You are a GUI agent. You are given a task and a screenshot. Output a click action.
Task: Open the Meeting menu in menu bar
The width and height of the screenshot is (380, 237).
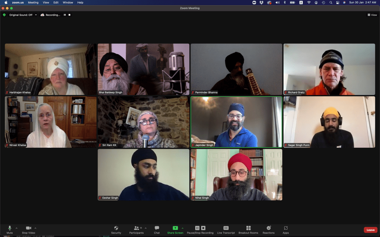pyautogui.click(x=33, y=3)
